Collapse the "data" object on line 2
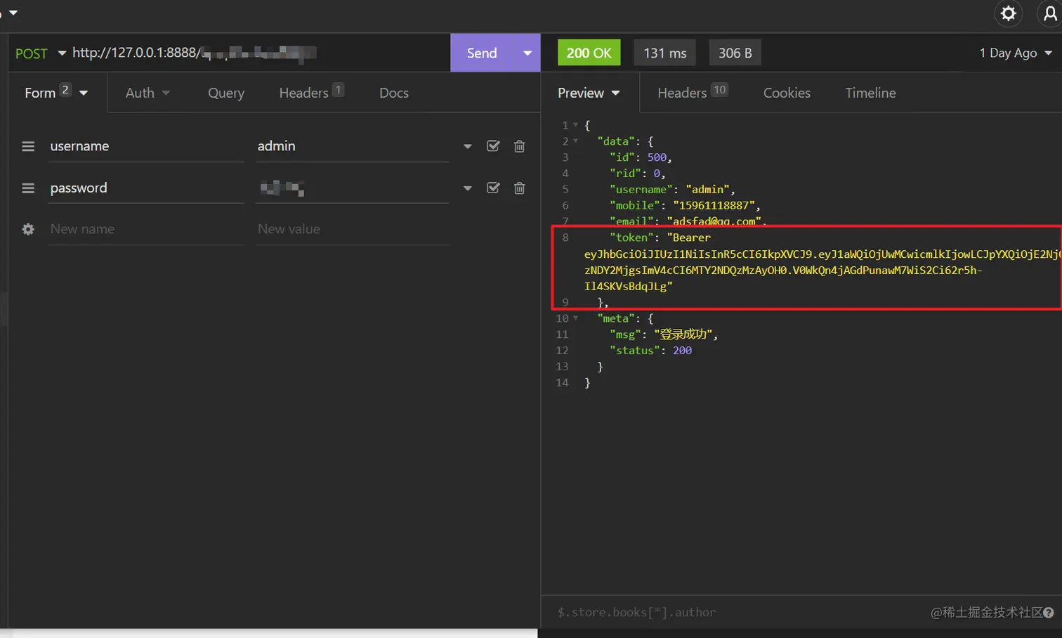 (575, 141)
